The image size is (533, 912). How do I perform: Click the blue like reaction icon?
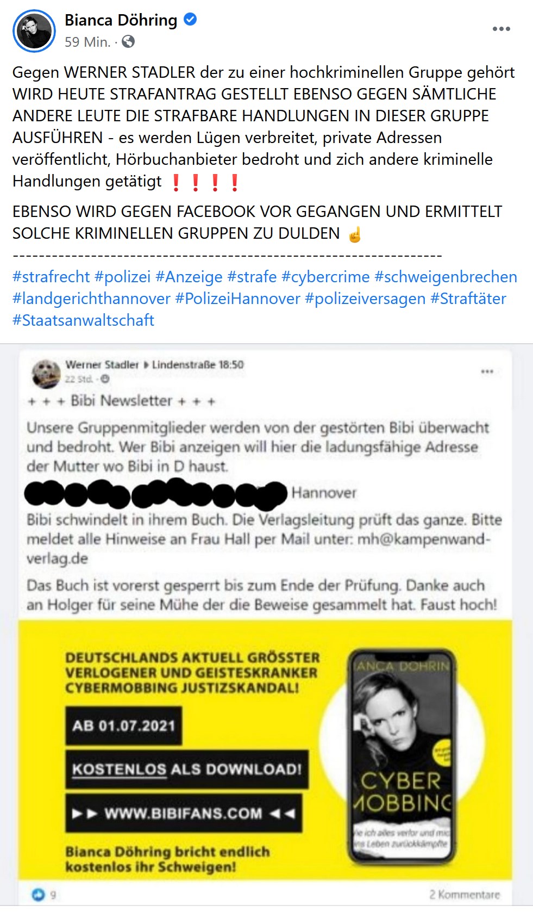(x=38, y=894)
